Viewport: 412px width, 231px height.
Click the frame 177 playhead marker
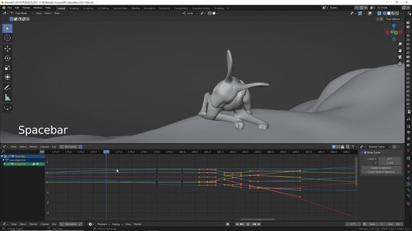coord(106,151)
